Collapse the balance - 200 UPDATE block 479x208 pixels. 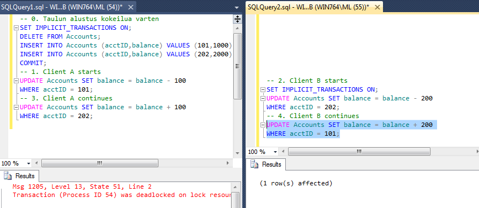coord(263,99)
